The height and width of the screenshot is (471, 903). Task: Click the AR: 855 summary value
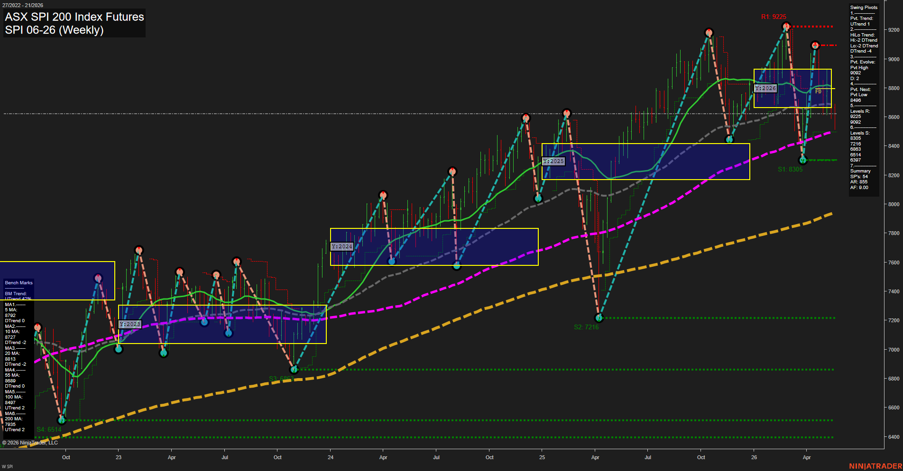coord(858,182)
